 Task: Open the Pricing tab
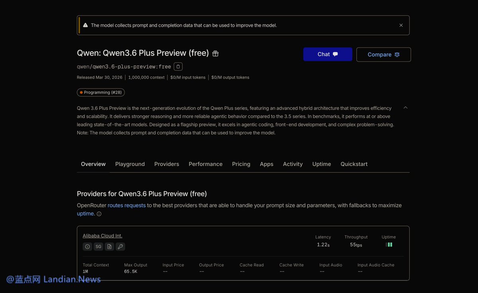(241, 164)
